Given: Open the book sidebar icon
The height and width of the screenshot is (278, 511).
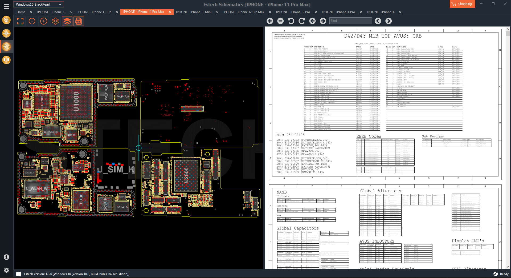Looking at the screenshot, I should tap(6, 60).
